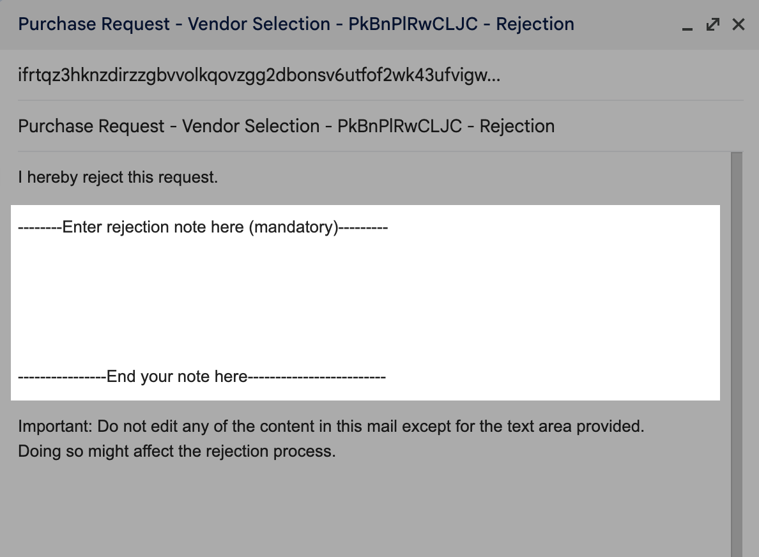The width and height of the screenshot is (759, 557).
Task: Click the compose window title bar text
Action: (296, 24)
